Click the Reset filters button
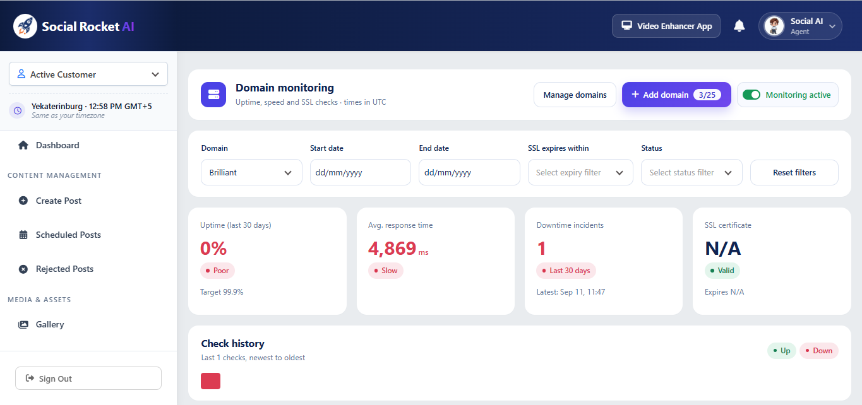The width and height of the screenshot is (862, 405). tap(794, 172)
